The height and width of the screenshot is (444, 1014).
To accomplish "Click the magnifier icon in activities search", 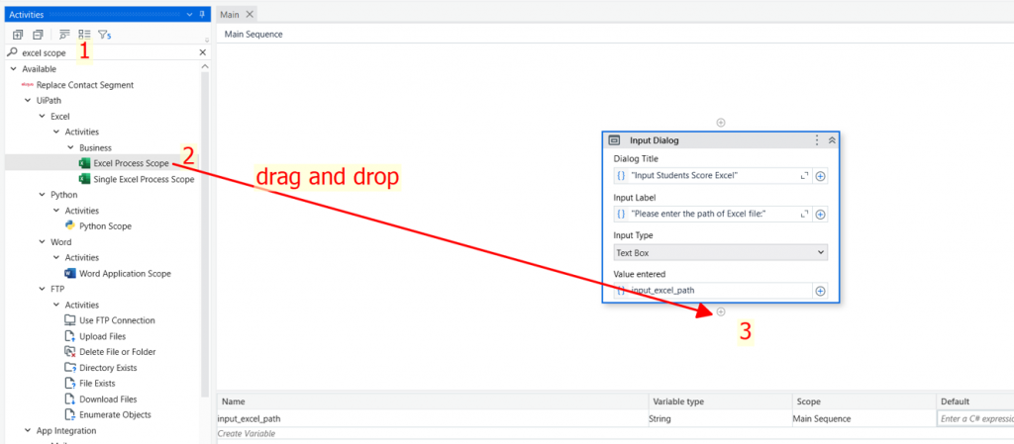I will click(x=12, y=53).
